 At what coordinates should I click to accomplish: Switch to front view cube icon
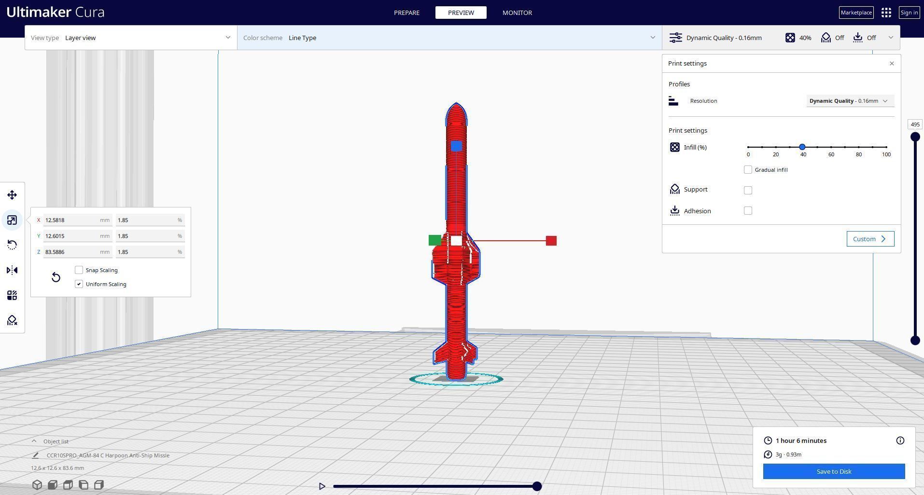tap(53, 485)
